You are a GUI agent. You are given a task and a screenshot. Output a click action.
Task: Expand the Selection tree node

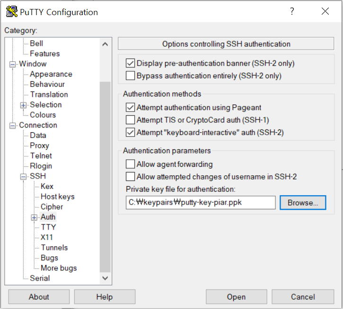(23, 105)
